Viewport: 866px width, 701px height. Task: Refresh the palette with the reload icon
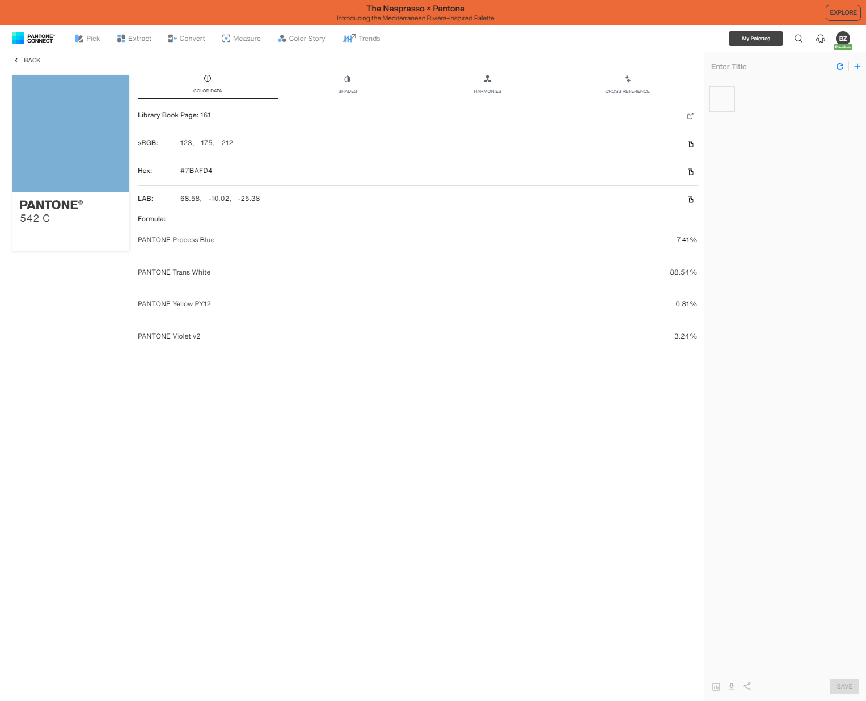(x=840, y=66)
